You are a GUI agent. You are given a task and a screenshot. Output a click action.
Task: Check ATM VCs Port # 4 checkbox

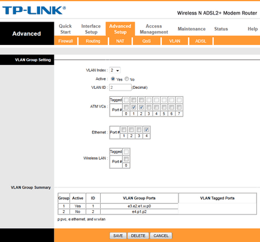156,107
